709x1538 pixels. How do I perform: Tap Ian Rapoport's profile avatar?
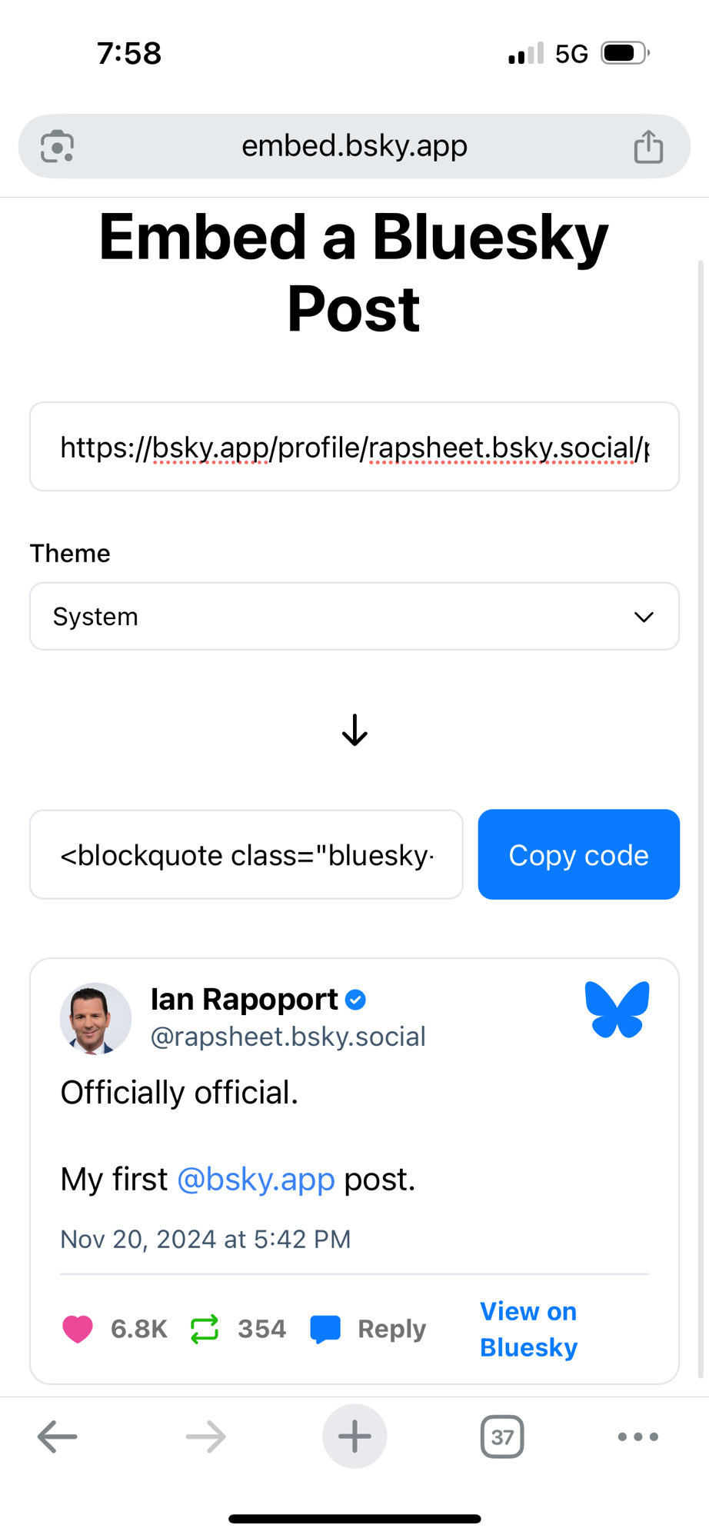click(x=96, y=1018)
